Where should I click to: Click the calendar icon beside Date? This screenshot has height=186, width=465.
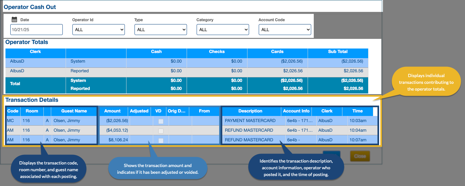point(14,20)
